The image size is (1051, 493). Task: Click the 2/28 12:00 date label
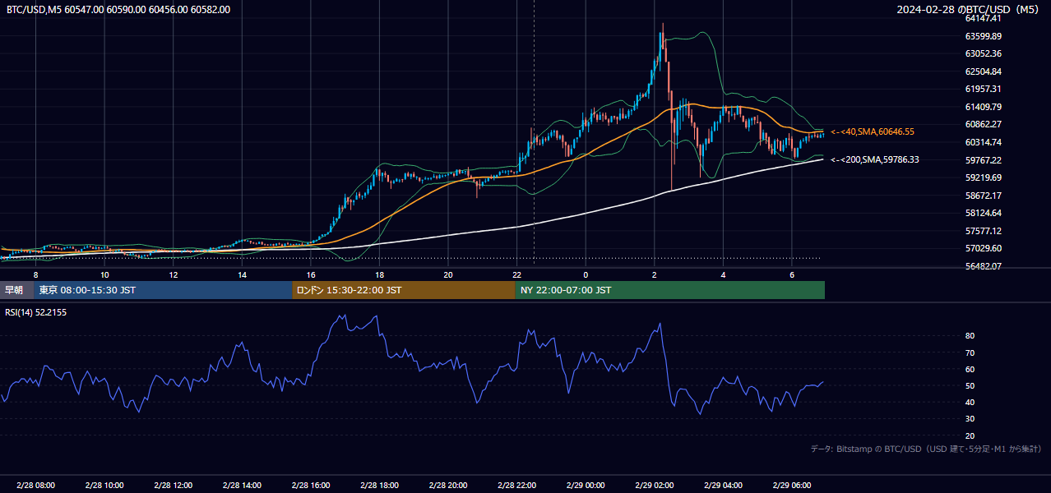click(x=174, y=486)
